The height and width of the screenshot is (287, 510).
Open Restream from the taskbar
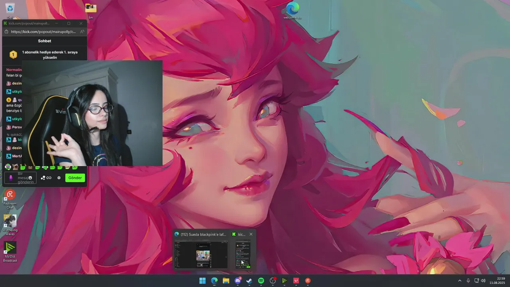(308, 281)
